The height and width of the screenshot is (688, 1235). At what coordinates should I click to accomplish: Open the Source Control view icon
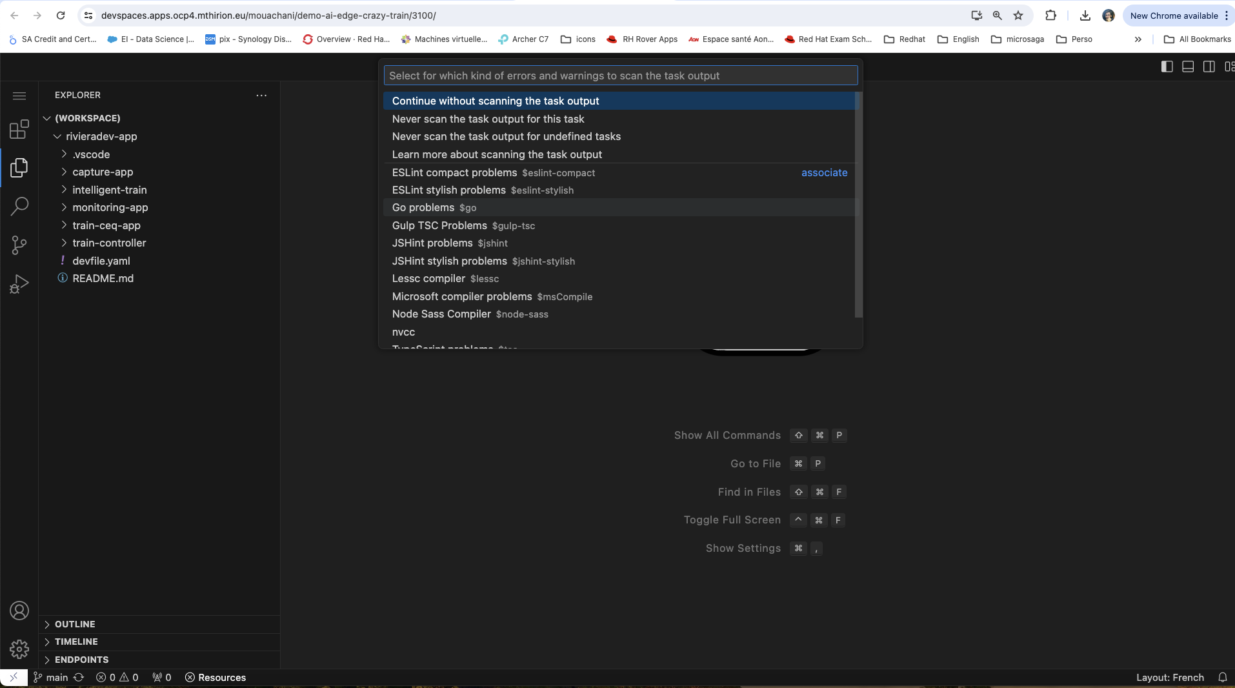19,245
